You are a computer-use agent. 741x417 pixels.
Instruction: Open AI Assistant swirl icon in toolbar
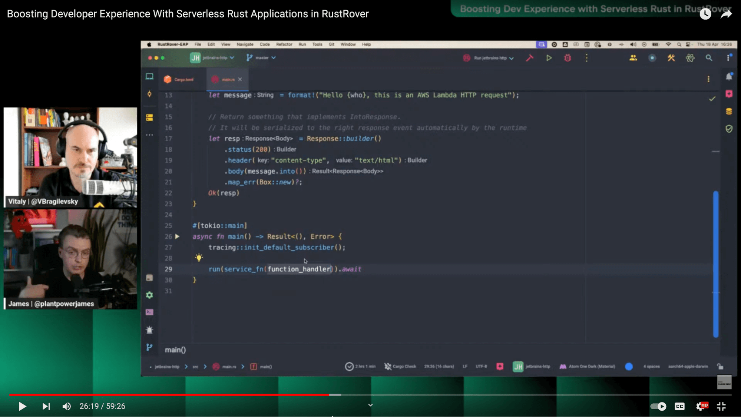coord(690,58)
